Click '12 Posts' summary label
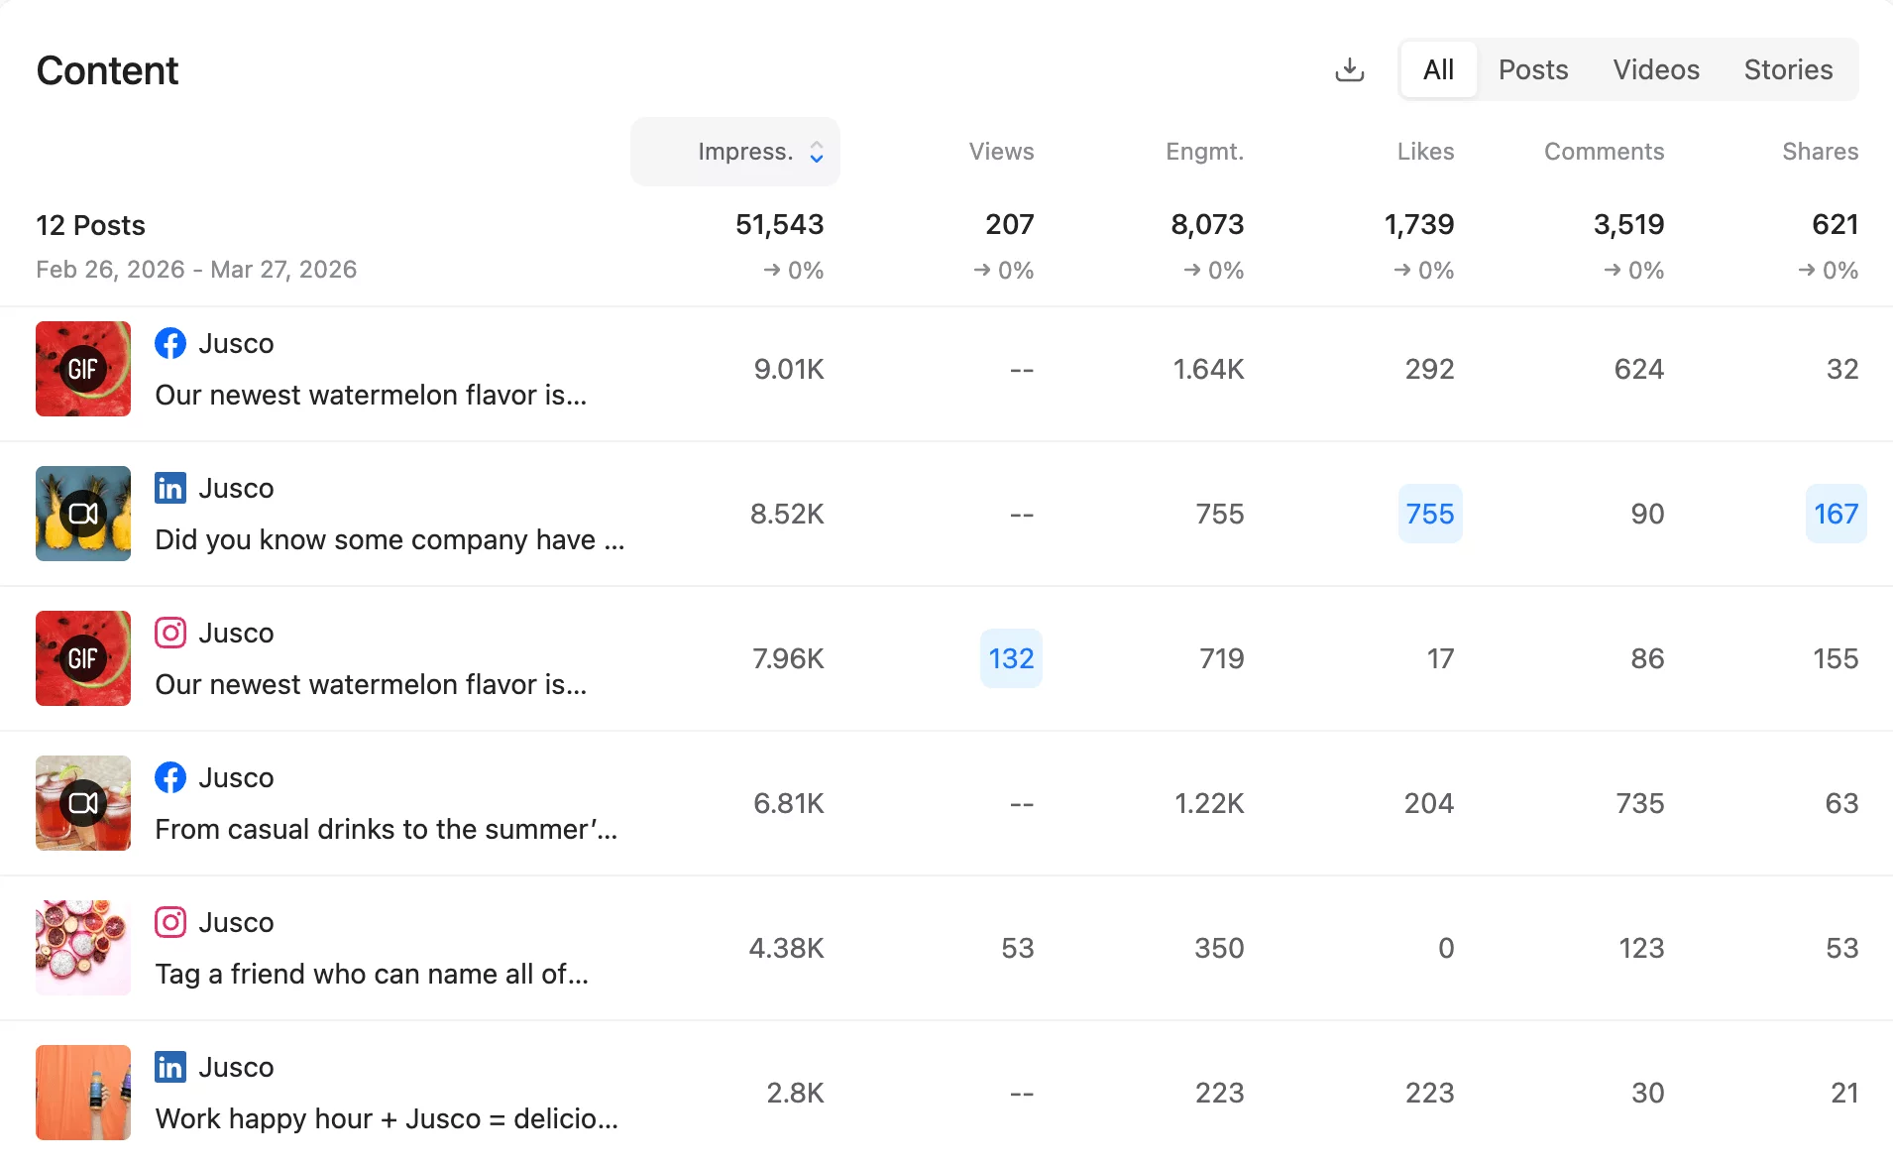Screen dimensions: 1893x1164 pos(90,226)
